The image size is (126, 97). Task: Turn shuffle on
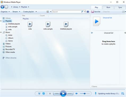[x=39, y=94]
